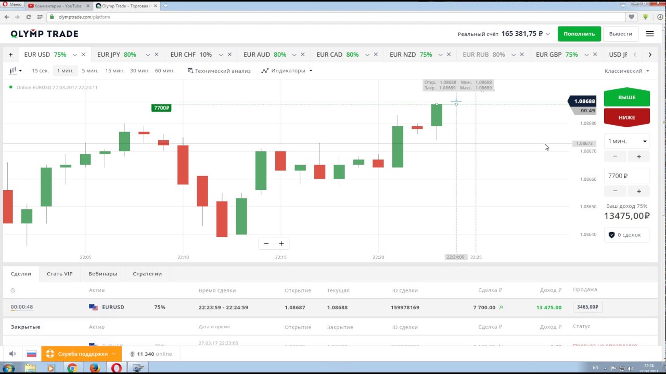Image resolution: width=666 pixels, height=374 pixels.
Task: Bookmark page with heart icon
Action: click(632, 17)
